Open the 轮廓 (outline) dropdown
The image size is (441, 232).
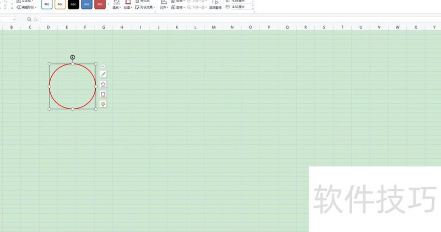pos(128,8)
